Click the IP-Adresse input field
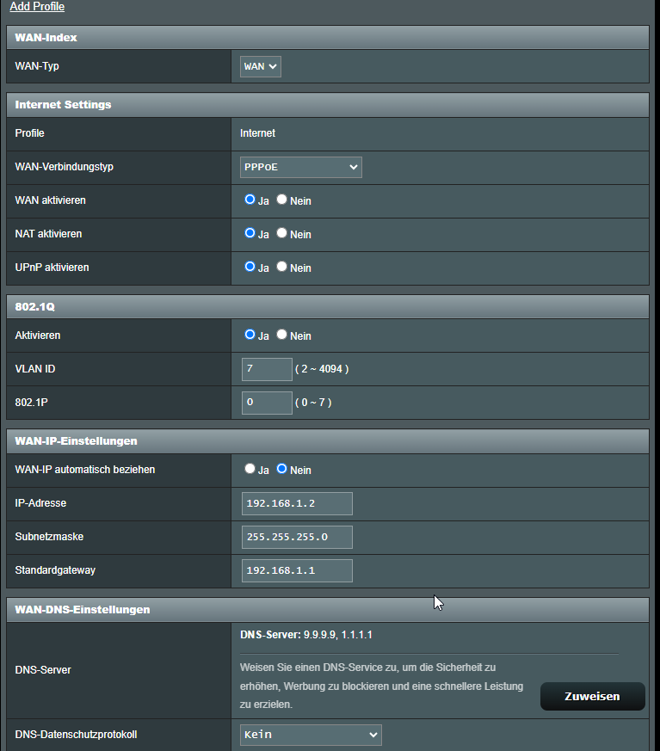660x751 pixels. (297, 503)
